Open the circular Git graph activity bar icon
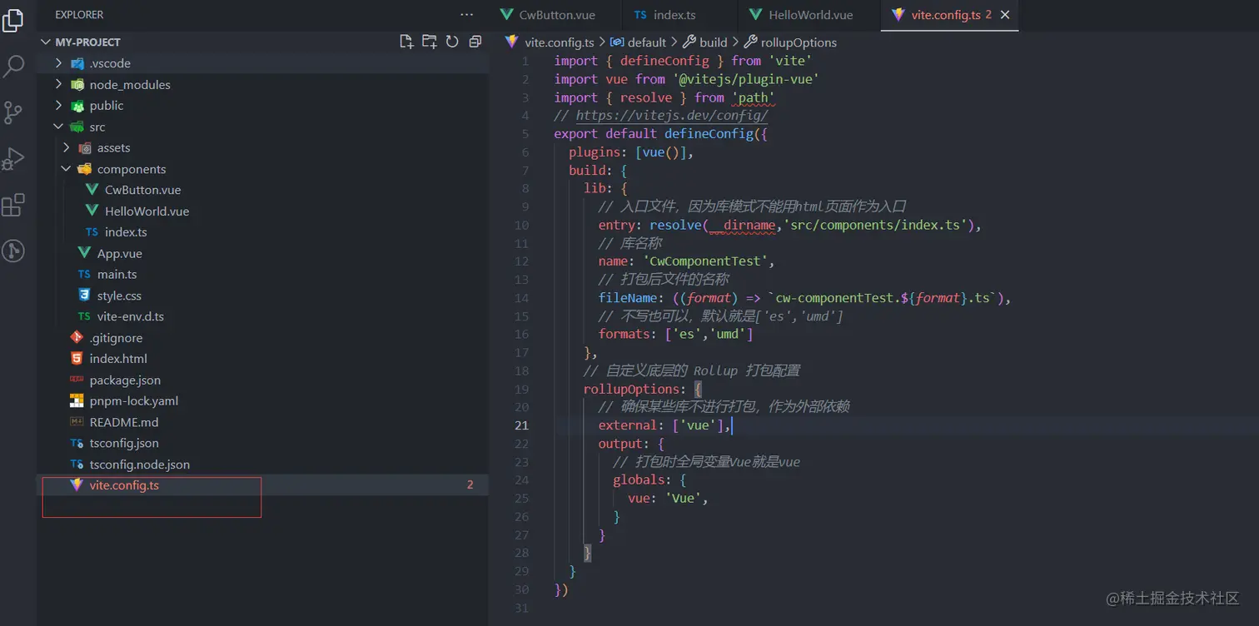 click(13, 251)
